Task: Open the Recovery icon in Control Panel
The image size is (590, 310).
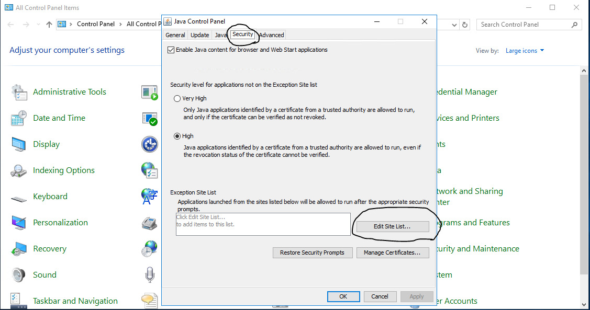Action: tap(19, 249)
